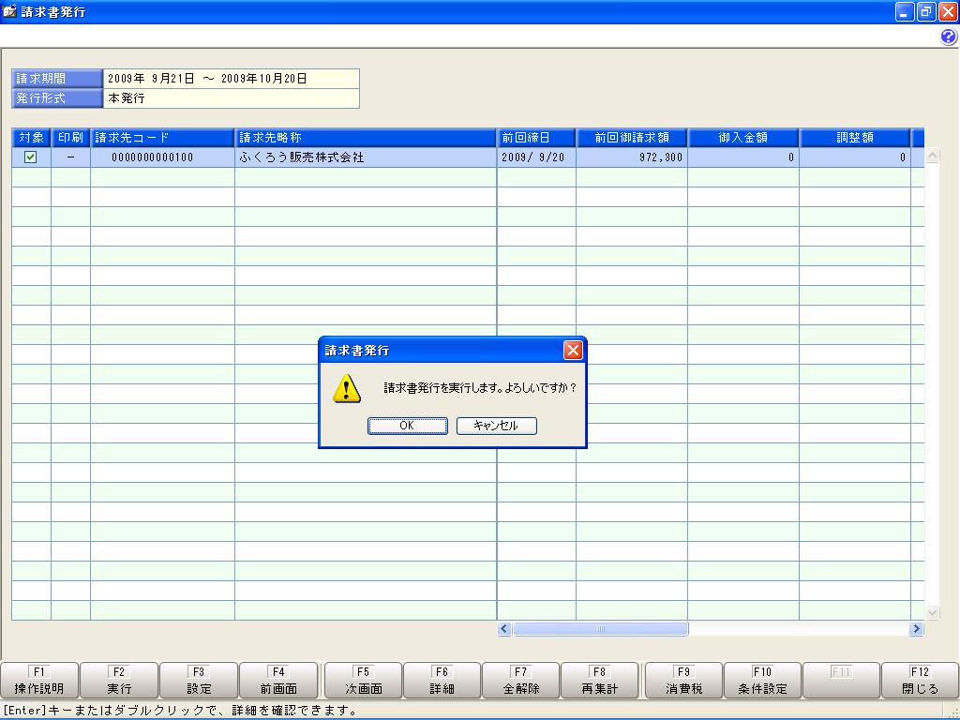Click the horizontal scrollbar right arrow
This screenshot has width=960, height=720.
[x=916, y=628]
